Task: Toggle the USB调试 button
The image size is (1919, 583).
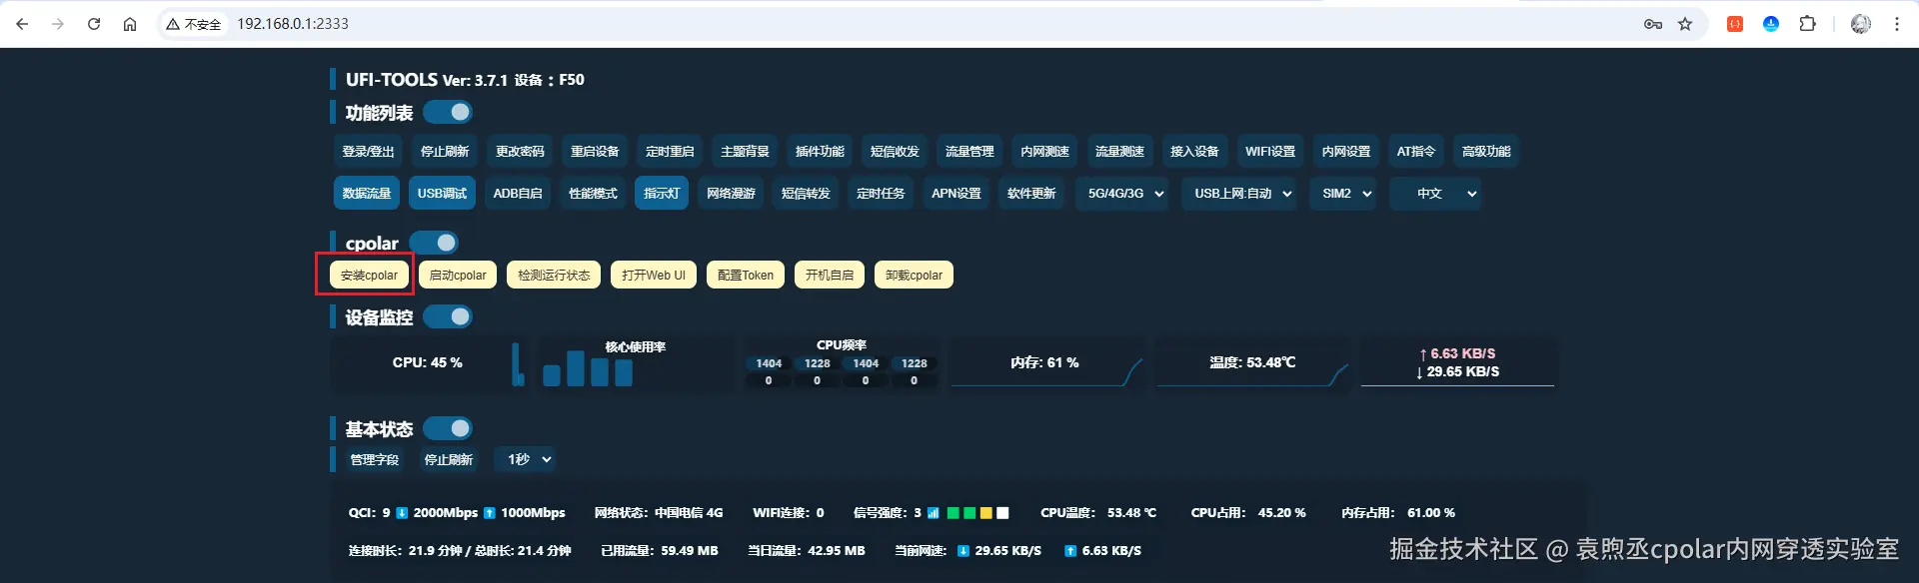Action: click(x=442, y=193)
